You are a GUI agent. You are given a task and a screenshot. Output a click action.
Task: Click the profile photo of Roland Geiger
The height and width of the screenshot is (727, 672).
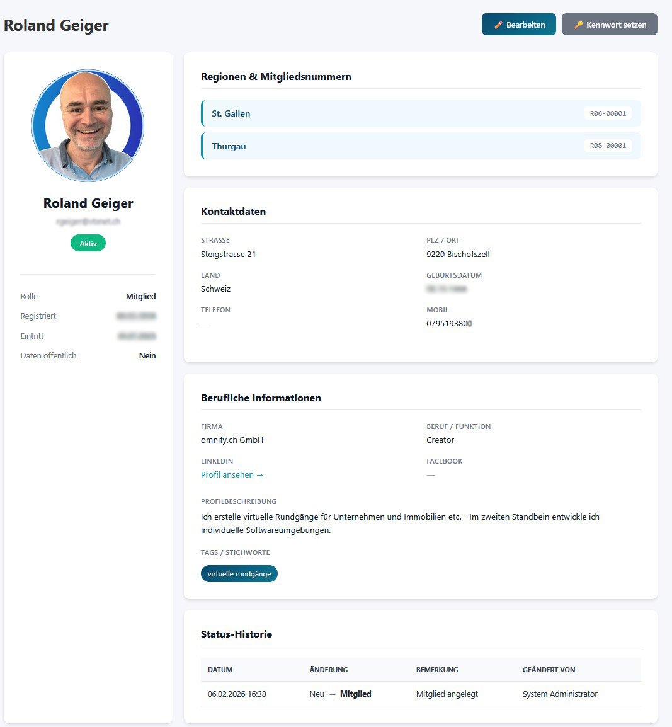coord(88,125)
